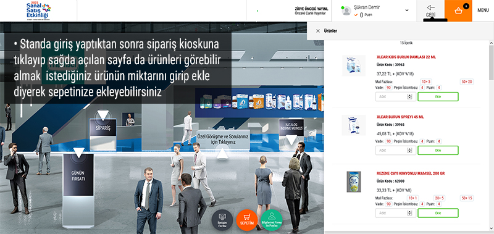
Task: Open REZENE CAYI KIMYONLU MAMSEL 200 GR product
Action: (x=411, y=173)
